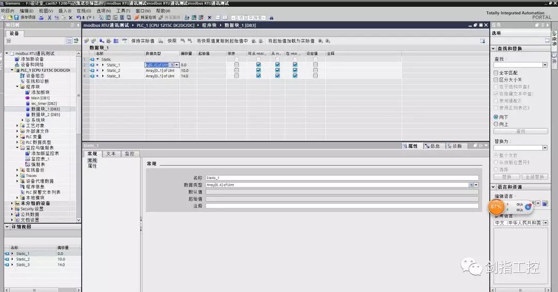Open Device Configuration (设备组态) in project tree
This screenshot has width=558, height=292.
tap(35, 75)
